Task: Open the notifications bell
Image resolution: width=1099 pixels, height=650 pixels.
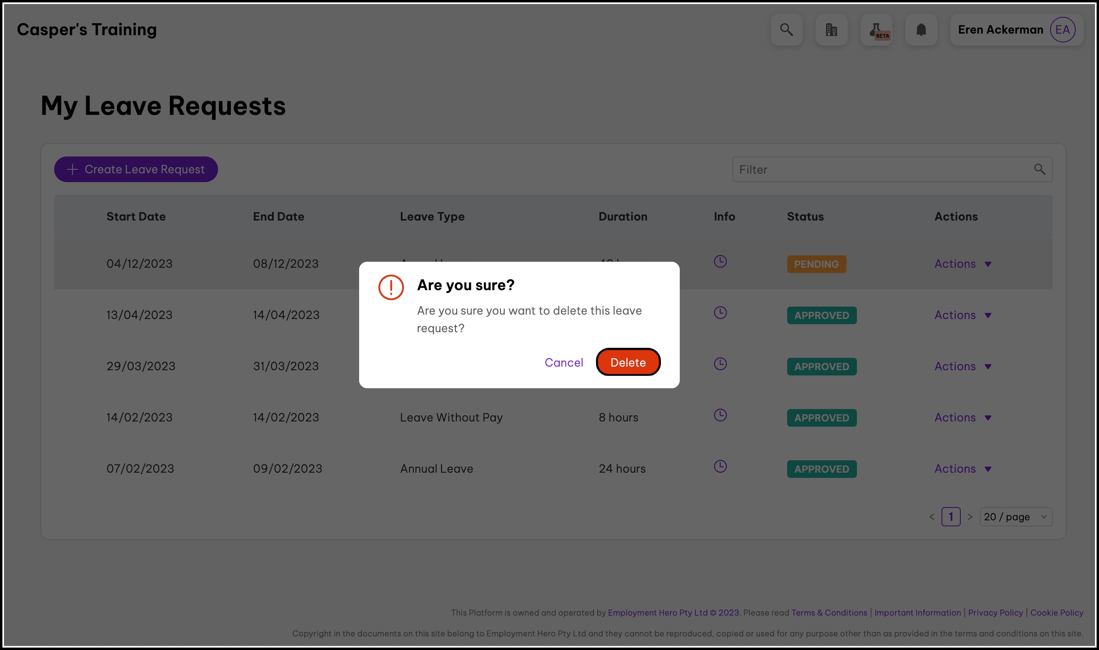Action: (x=921, y=30)
